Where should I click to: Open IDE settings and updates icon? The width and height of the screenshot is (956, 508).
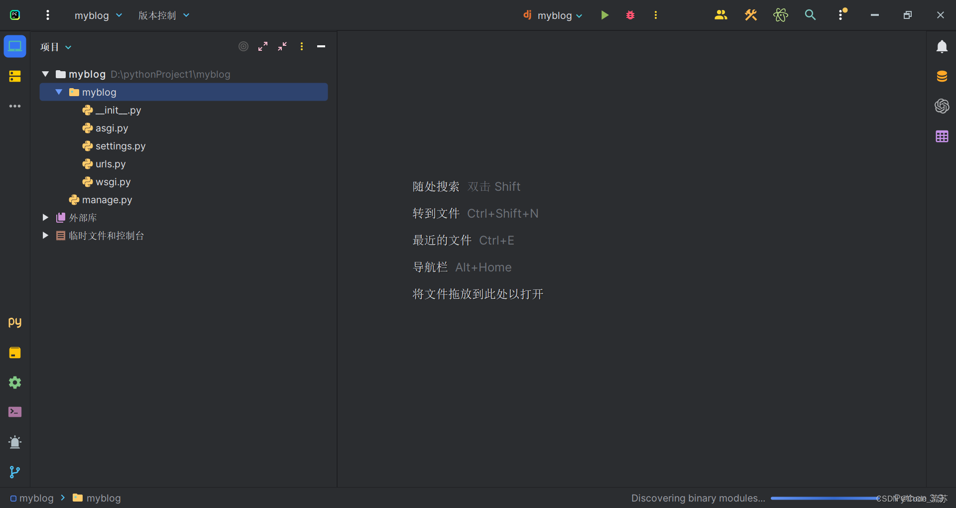pyautogui.click(x=841, y=14)
